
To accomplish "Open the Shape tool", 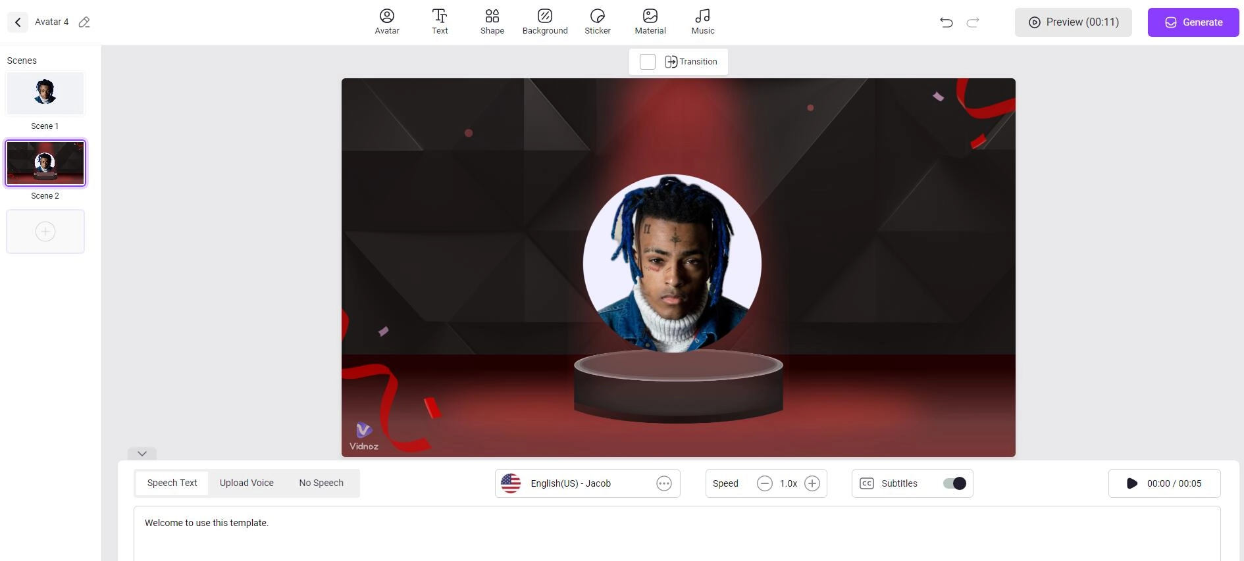I will (x=492, y=22).
